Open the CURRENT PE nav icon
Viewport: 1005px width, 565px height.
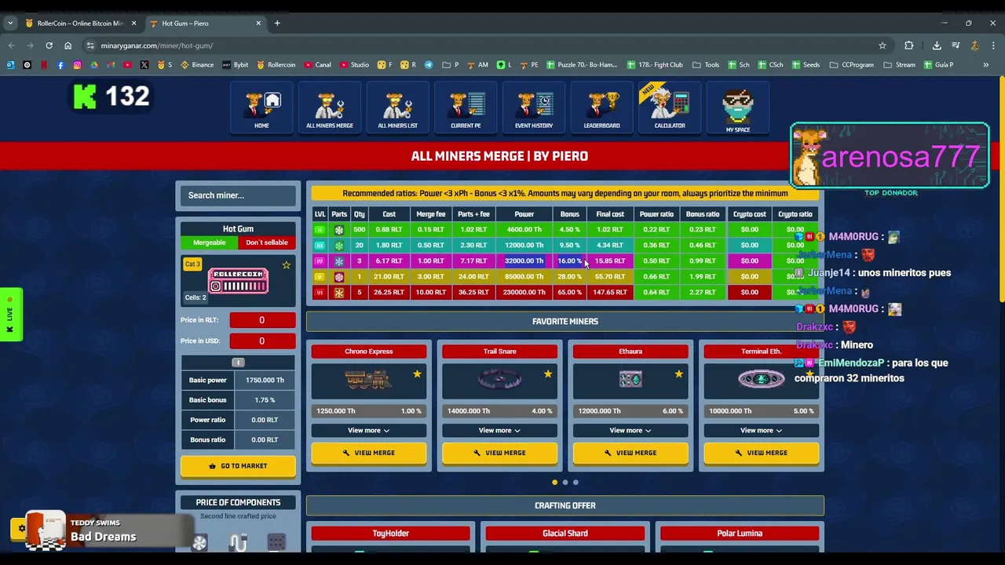[x=466, y=108]
